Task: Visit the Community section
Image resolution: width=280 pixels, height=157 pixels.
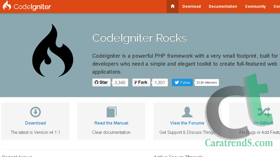Action: point(255,6)
